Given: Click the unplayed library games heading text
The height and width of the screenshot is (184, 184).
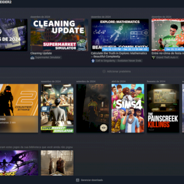Looking at the screenshot, I should pos(36,147).
